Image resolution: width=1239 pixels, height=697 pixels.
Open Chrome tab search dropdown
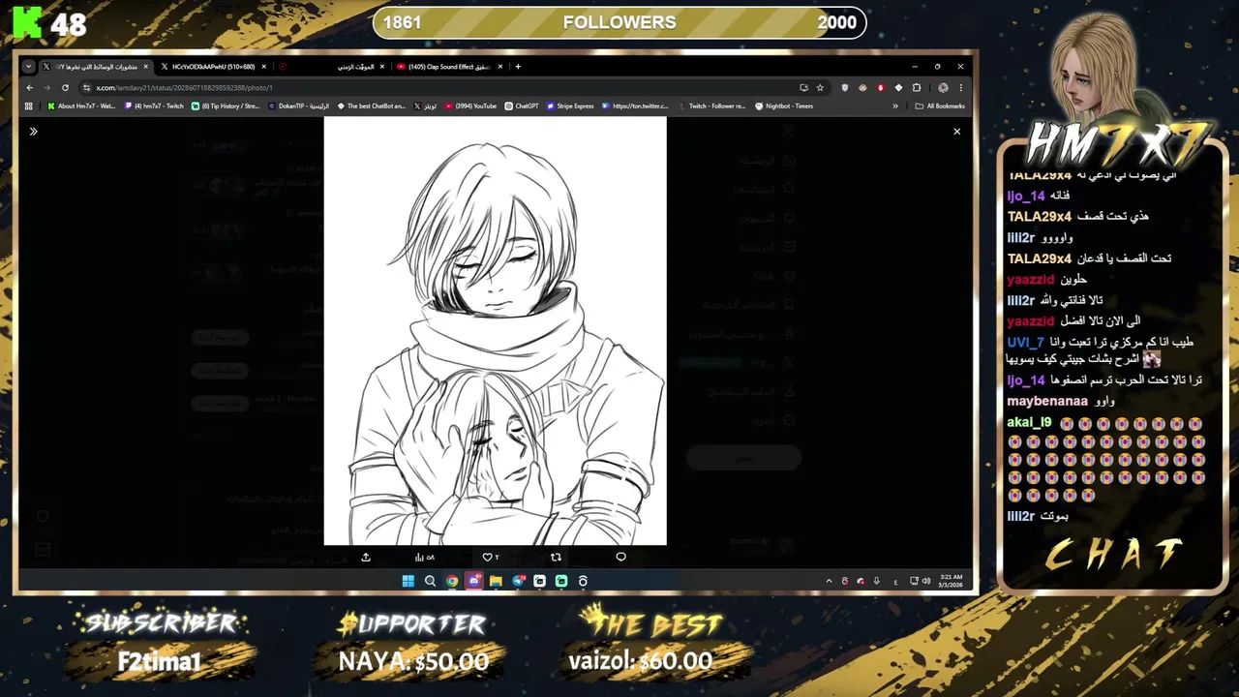28,67
